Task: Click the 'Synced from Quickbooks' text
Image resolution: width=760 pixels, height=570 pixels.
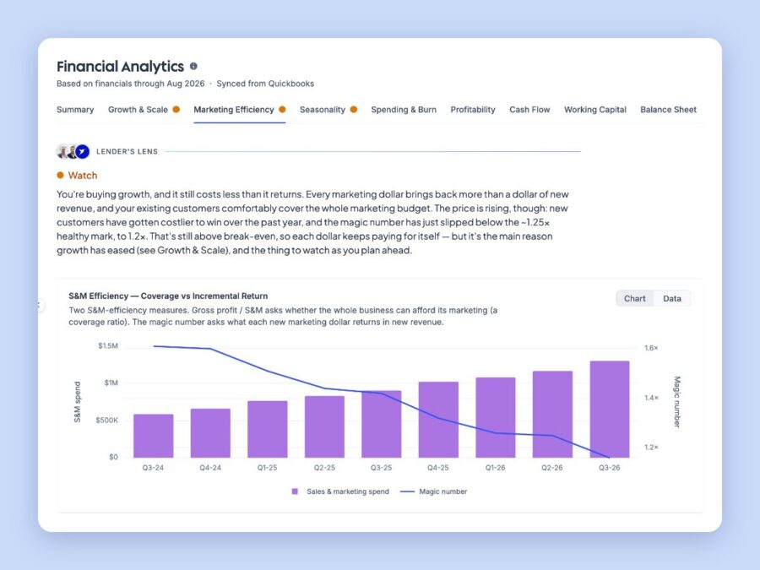Action: pyautogui.click(x=265, y=84)
